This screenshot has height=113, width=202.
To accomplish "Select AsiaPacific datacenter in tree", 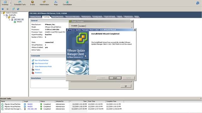I will tap(12, 15).
